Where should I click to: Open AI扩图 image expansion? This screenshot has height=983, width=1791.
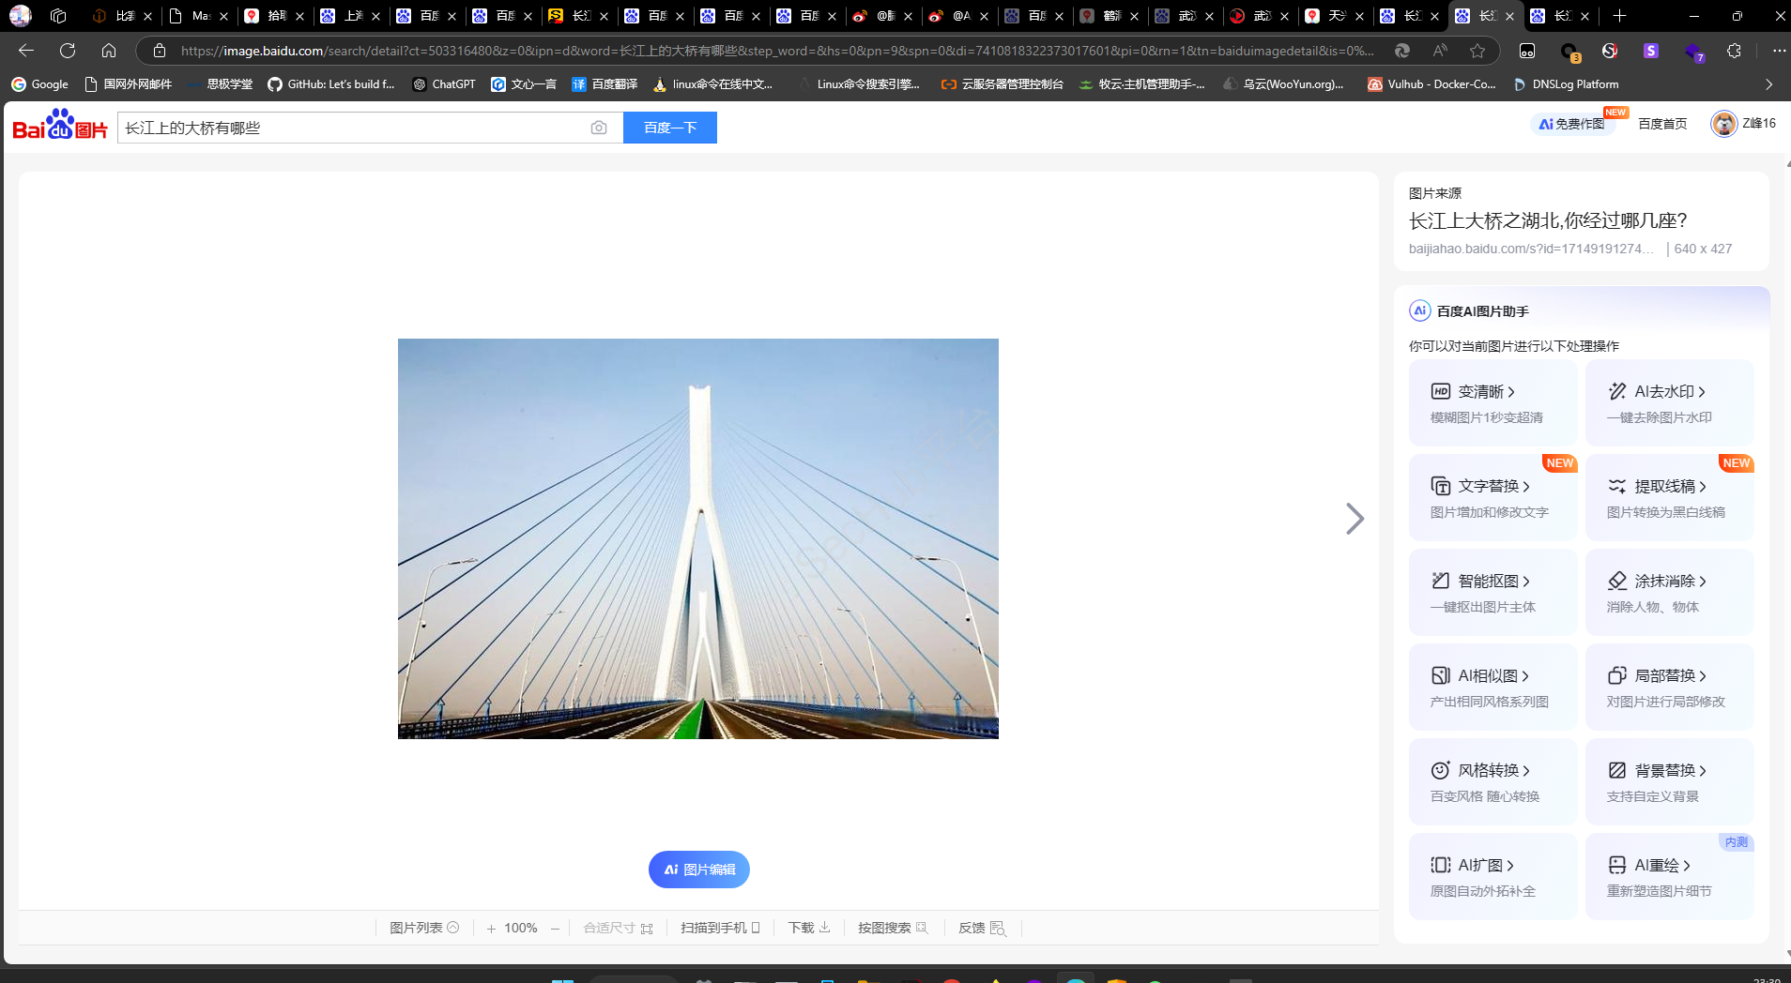coord(1492,876)
